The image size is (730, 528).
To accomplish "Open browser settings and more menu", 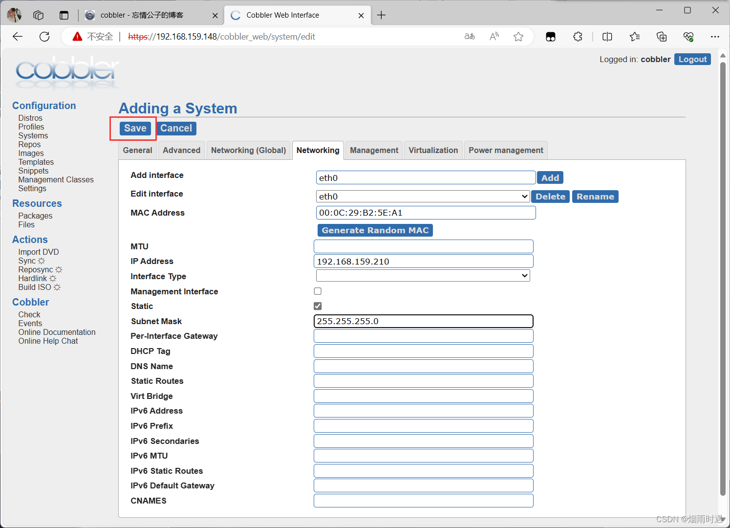I will click(715, 37).
